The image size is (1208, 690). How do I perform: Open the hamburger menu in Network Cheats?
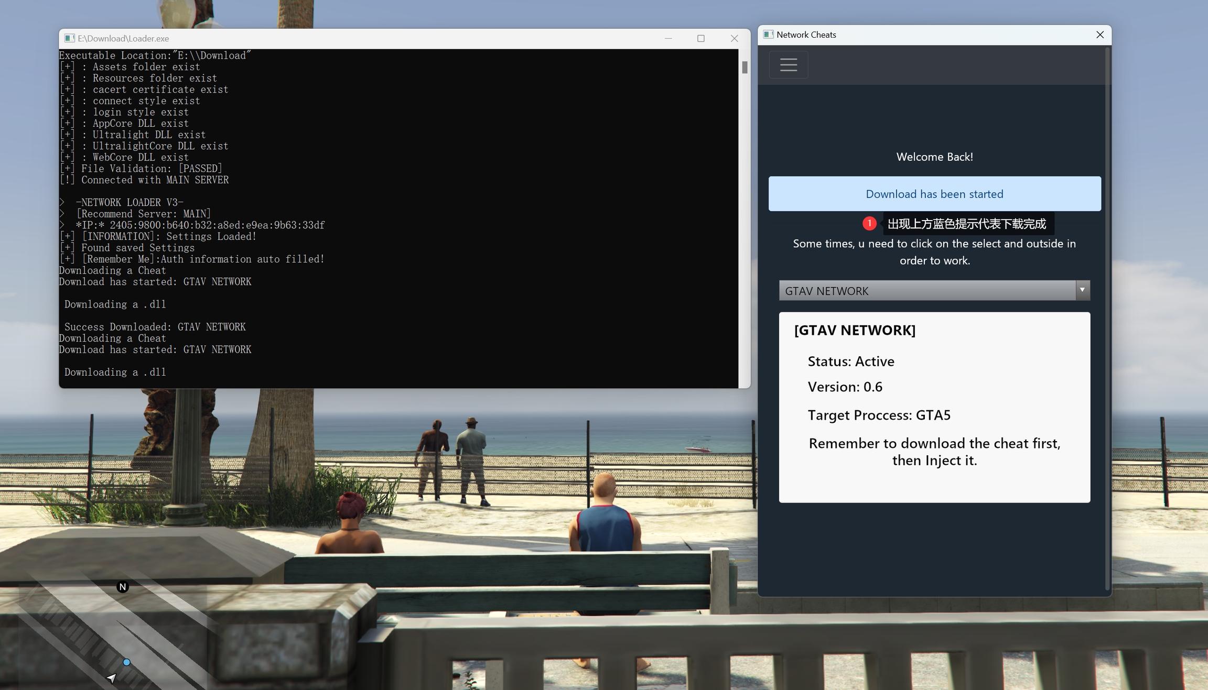pyautogui.click(x=788, y=65)
